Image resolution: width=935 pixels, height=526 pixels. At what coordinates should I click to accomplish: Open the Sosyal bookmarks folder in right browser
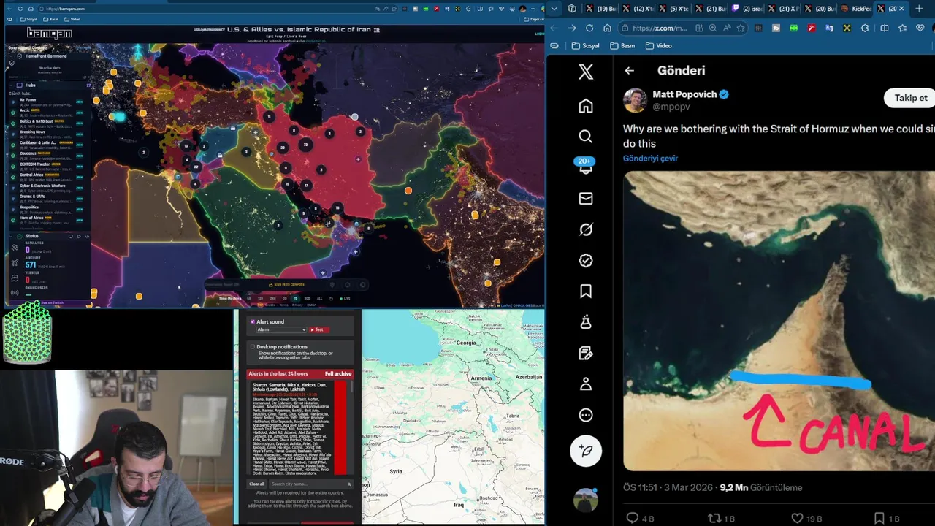point(585,45)
